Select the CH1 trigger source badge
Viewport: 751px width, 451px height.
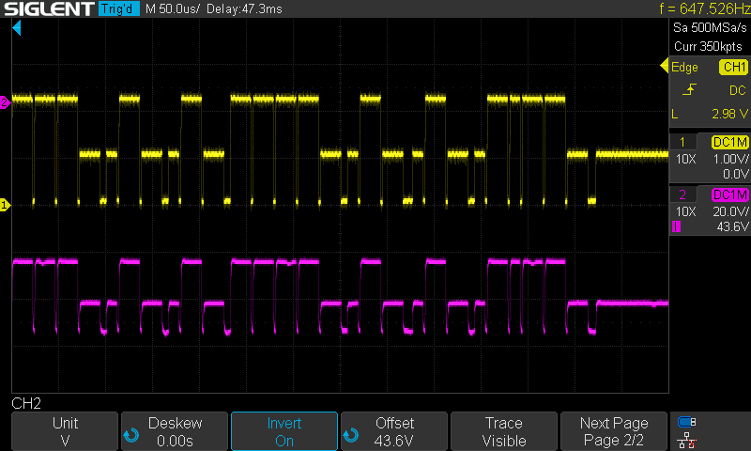[x=734, y=67]
